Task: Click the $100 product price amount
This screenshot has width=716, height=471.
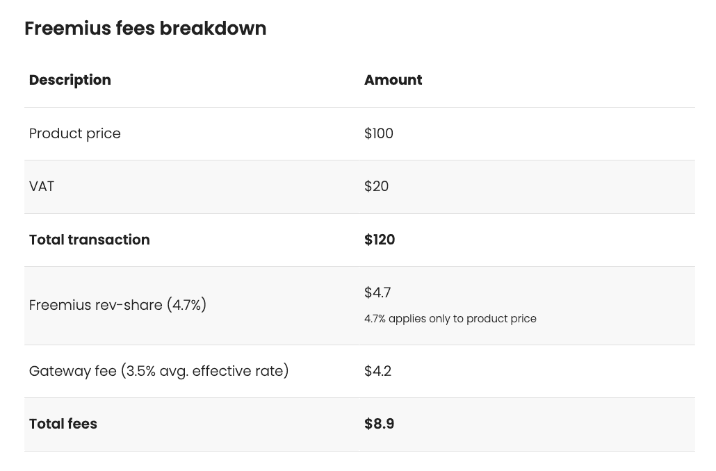Action: coord(379,133)
